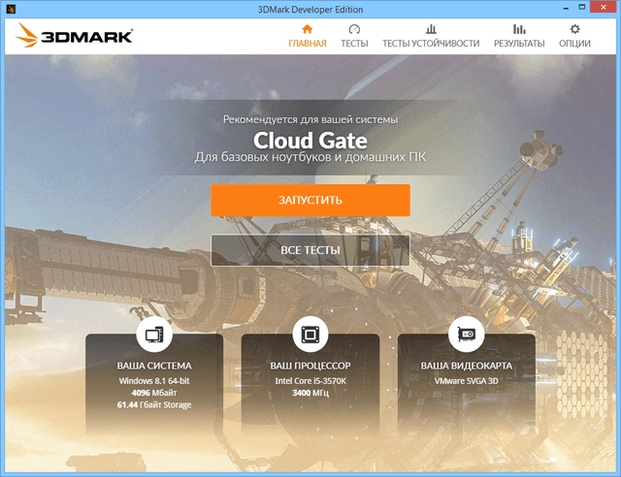621x477 pixels.
Task: Select the Intel Core i5-3570K processor text
Action: tap(310, 380)
